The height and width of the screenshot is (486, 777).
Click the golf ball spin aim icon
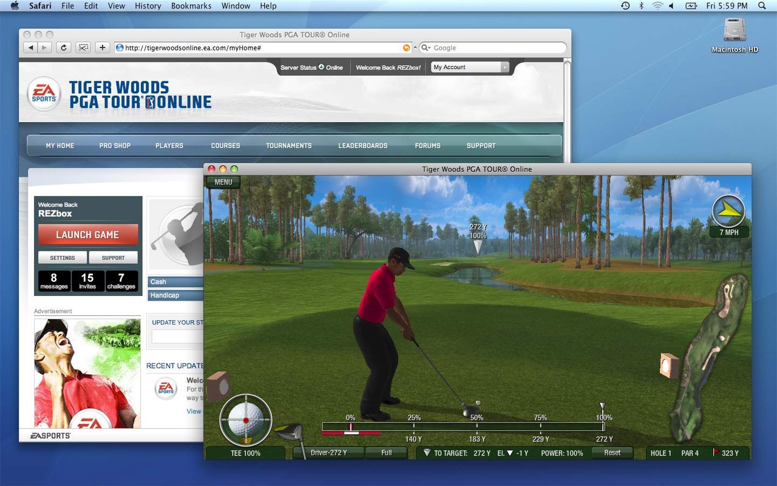pos(246,420)
